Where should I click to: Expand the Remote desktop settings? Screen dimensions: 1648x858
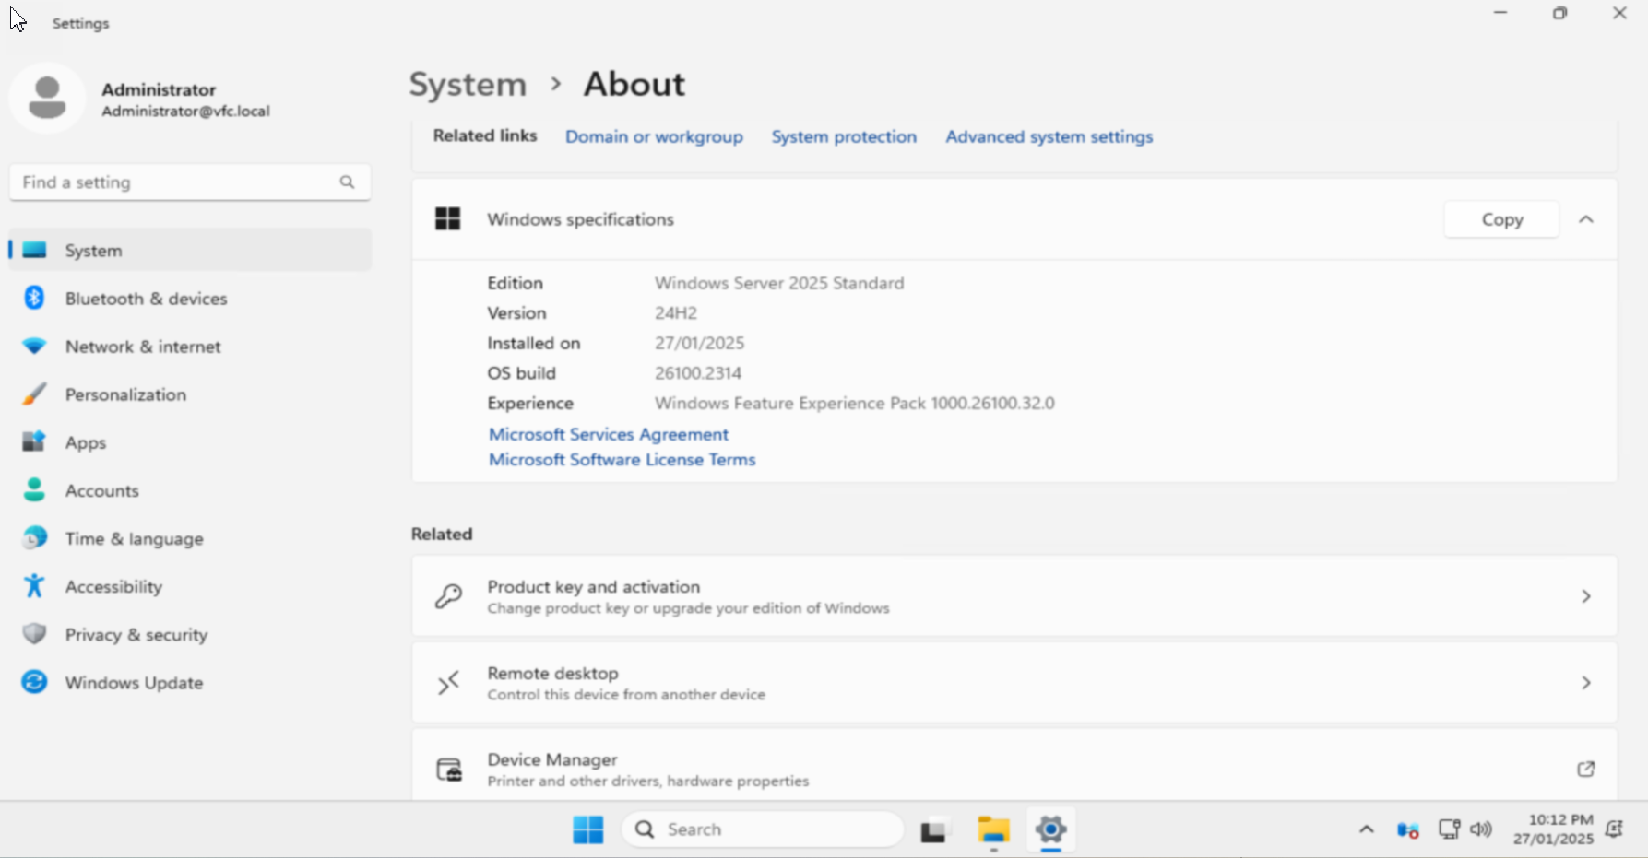pos(1014,683)
